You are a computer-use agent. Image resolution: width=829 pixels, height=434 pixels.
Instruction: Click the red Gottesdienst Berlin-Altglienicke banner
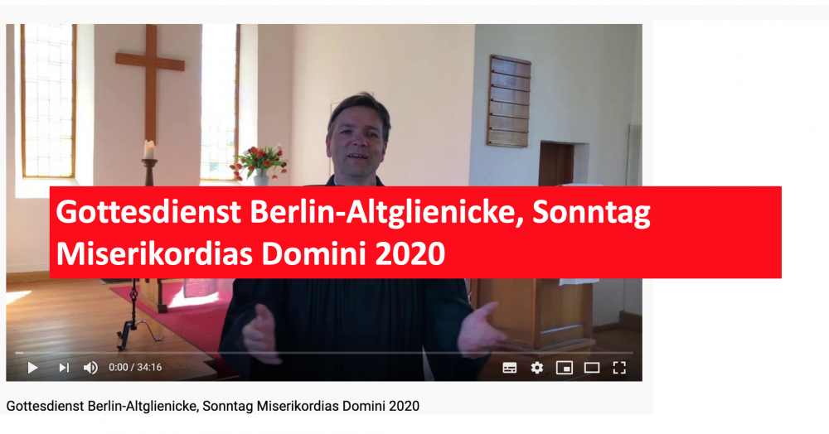(415, 232)
